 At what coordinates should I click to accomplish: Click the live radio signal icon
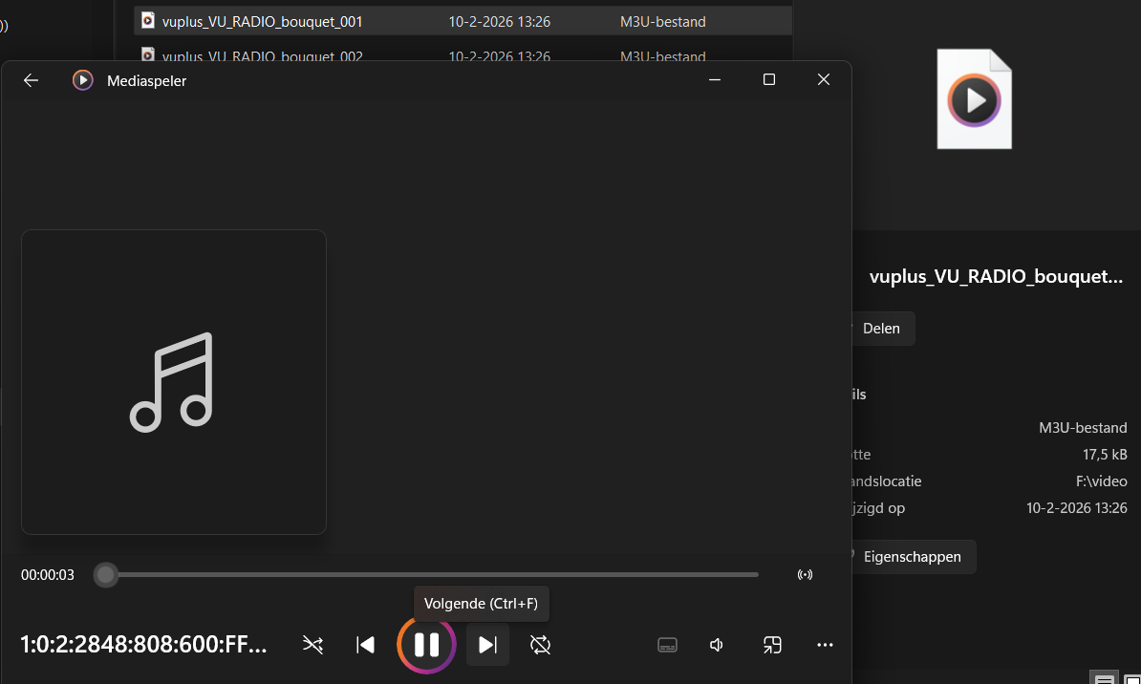pos(805,574)
